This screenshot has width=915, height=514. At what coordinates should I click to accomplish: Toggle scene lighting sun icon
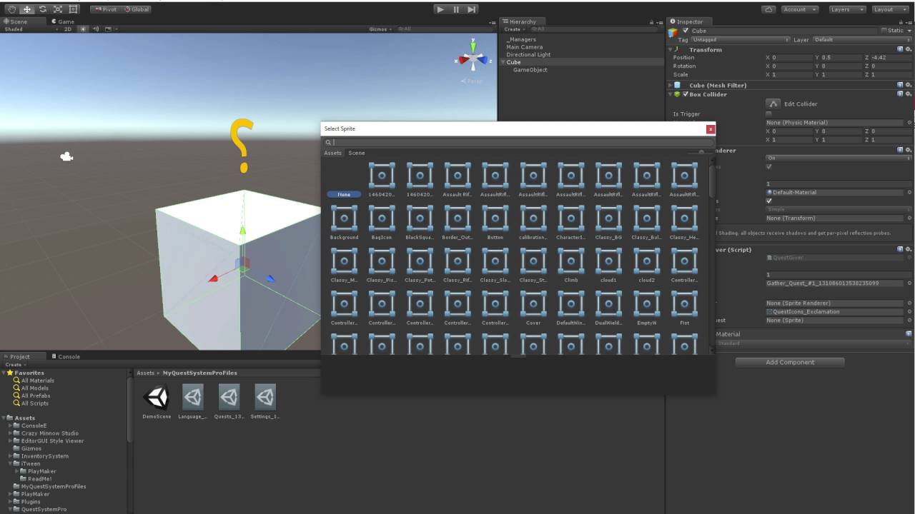[83, 29]
